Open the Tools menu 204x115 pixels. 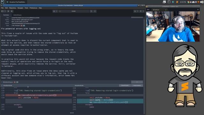click(x=26, y=8)
